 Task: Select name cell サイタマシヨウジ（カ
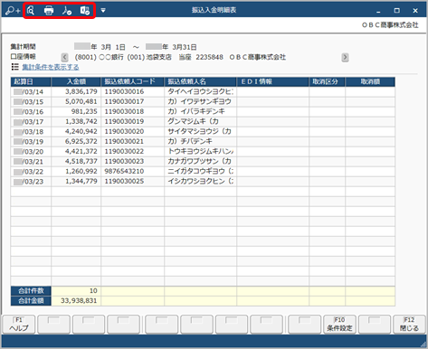200,131
